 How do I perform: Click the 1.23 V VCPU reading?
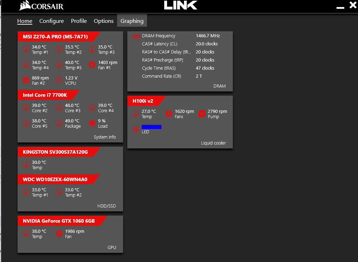click(71, 78)
